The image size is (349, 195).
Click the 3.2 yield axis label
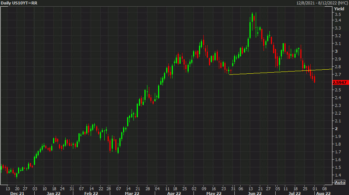point(338,36)
